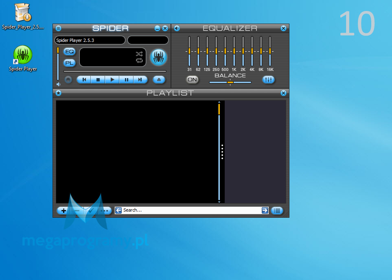Image resolution: width=392 pixels, height=280 pixels.
Task: Open selection options checkmark button
Action: (91, 211)
